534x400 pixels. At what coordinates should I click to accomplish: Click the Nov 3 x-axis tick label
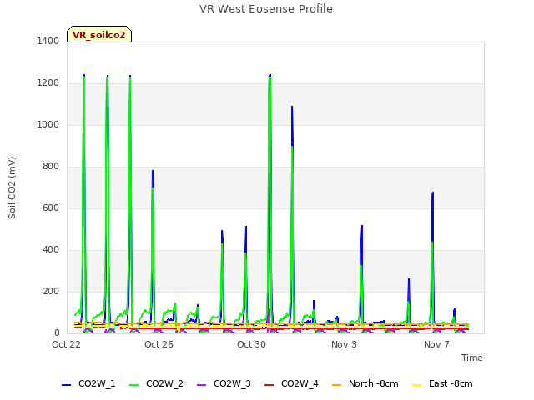point(344,344)
